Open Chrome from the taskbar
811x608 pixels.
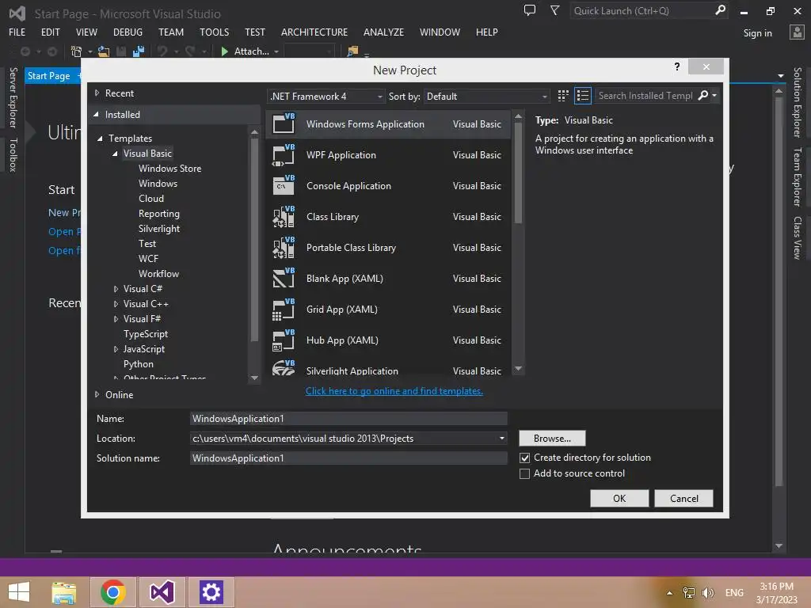(112, 592)
